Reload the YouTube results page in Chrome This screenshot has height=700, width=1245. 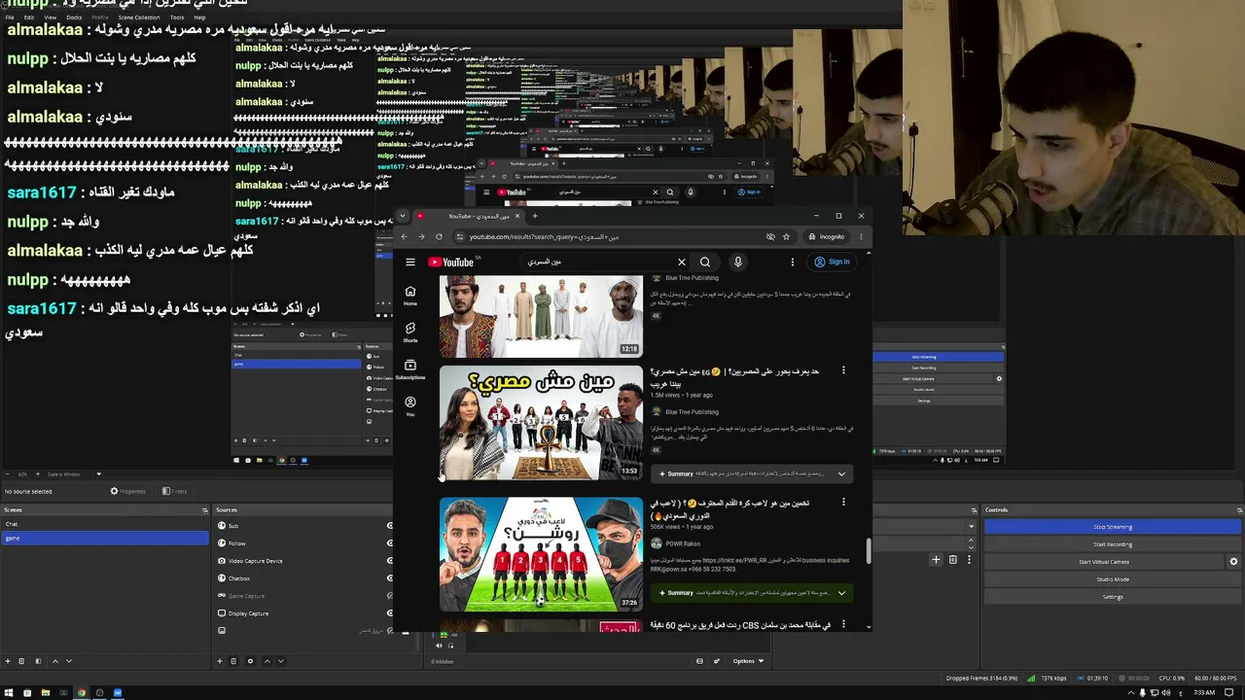coord(439,236)
